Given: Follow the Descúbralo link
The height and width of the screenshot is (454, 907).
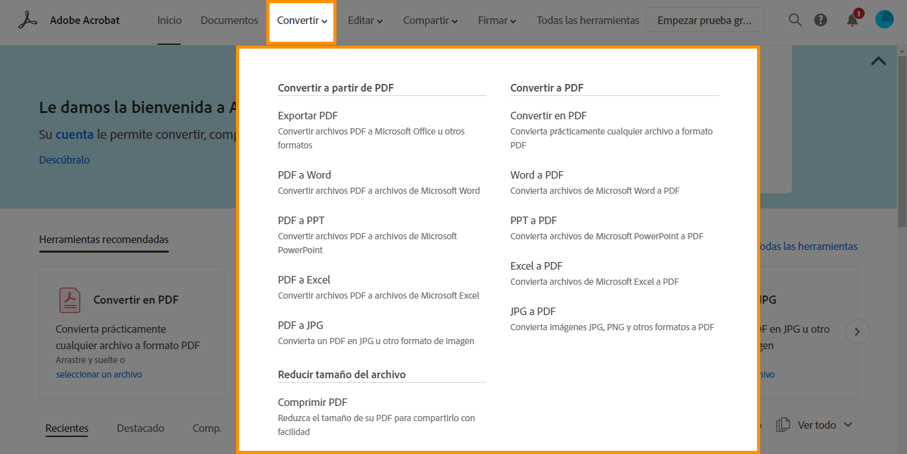Looking at the screenshot, I should pos(65,160).
